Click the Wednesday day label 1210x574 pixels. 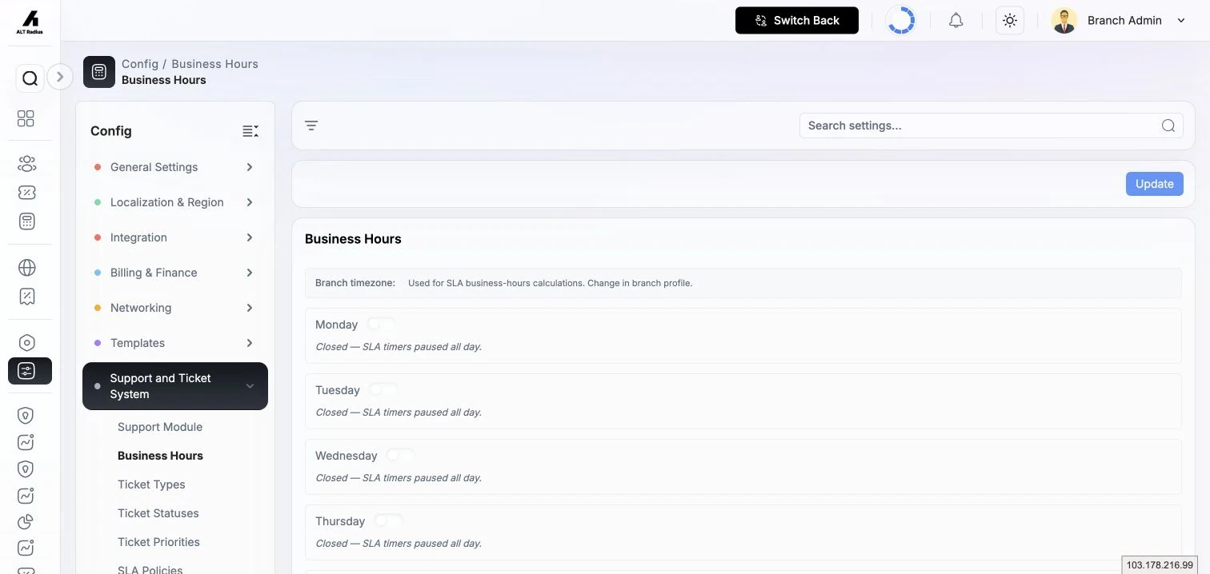click(x=347, y=456)
